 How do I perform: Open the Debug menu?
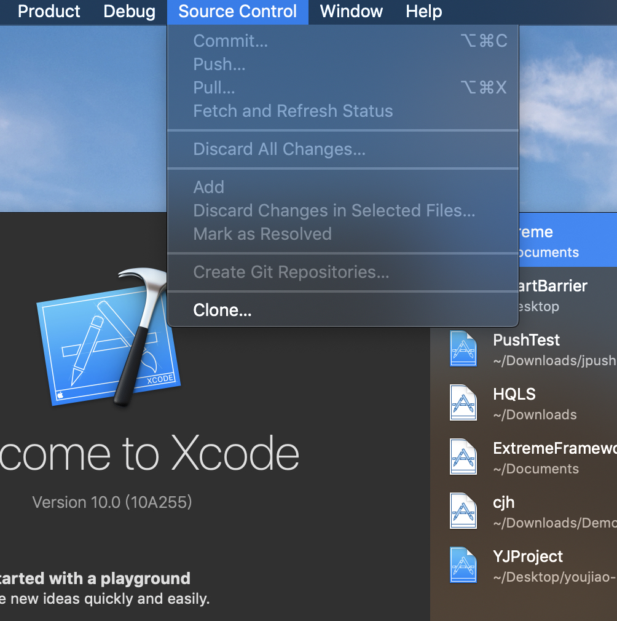pos(130,12)
